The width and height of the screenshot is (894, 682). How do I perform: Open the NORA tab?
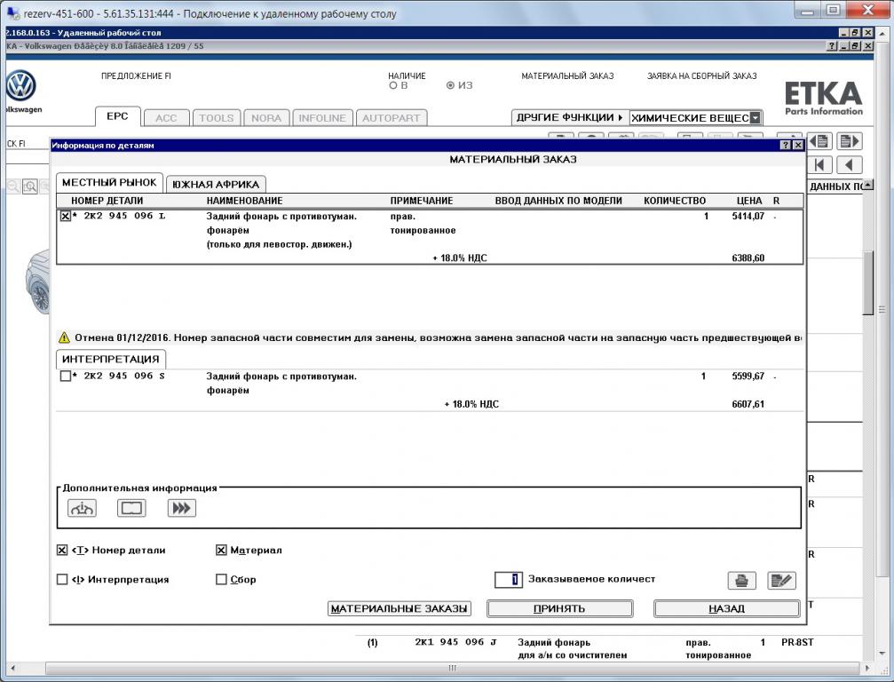tap(266, 118)
